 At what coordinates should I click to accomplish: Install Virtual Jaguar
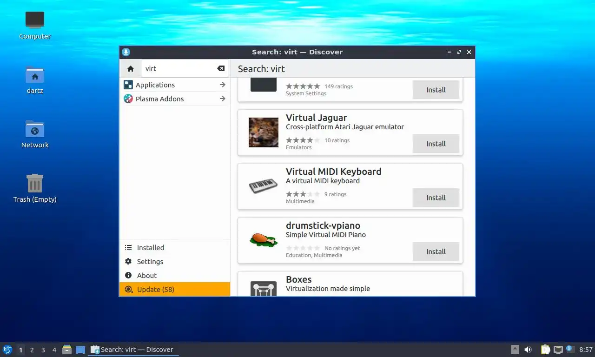tap(436, 144)
